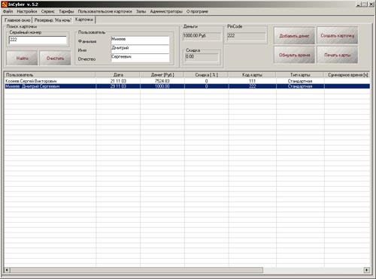Open the Сервис menu
The image size is (376, 279).
click(47, 11)
